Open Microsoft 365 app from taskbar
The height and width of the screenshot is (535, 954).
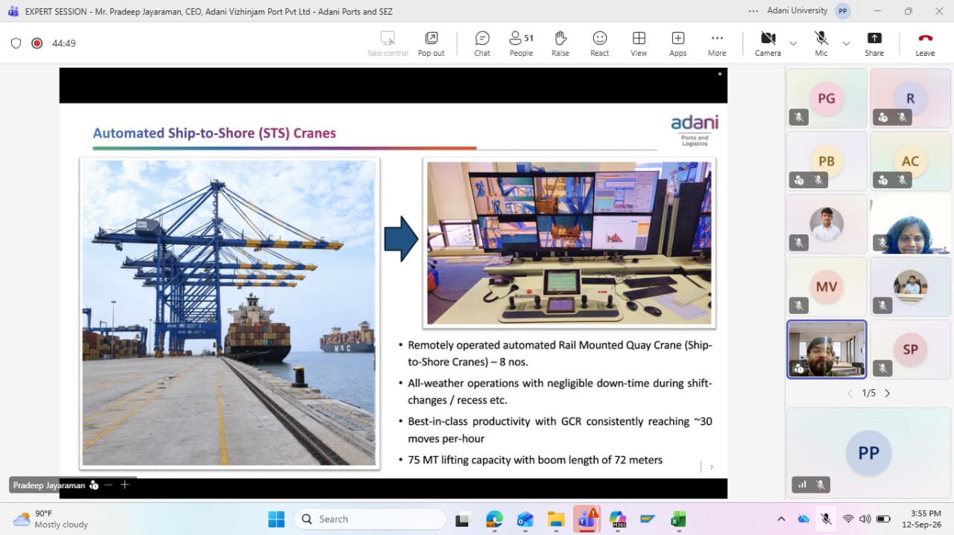click(617, 519)
